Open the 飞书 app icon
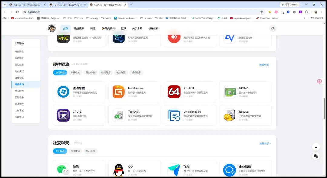The width and height of the screenshot is (327, 178). [174, 170]
